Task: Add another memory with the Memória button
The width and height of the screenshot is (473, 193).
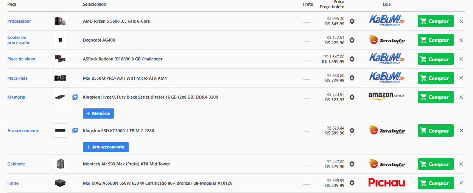Action: [x=98, y=113]
